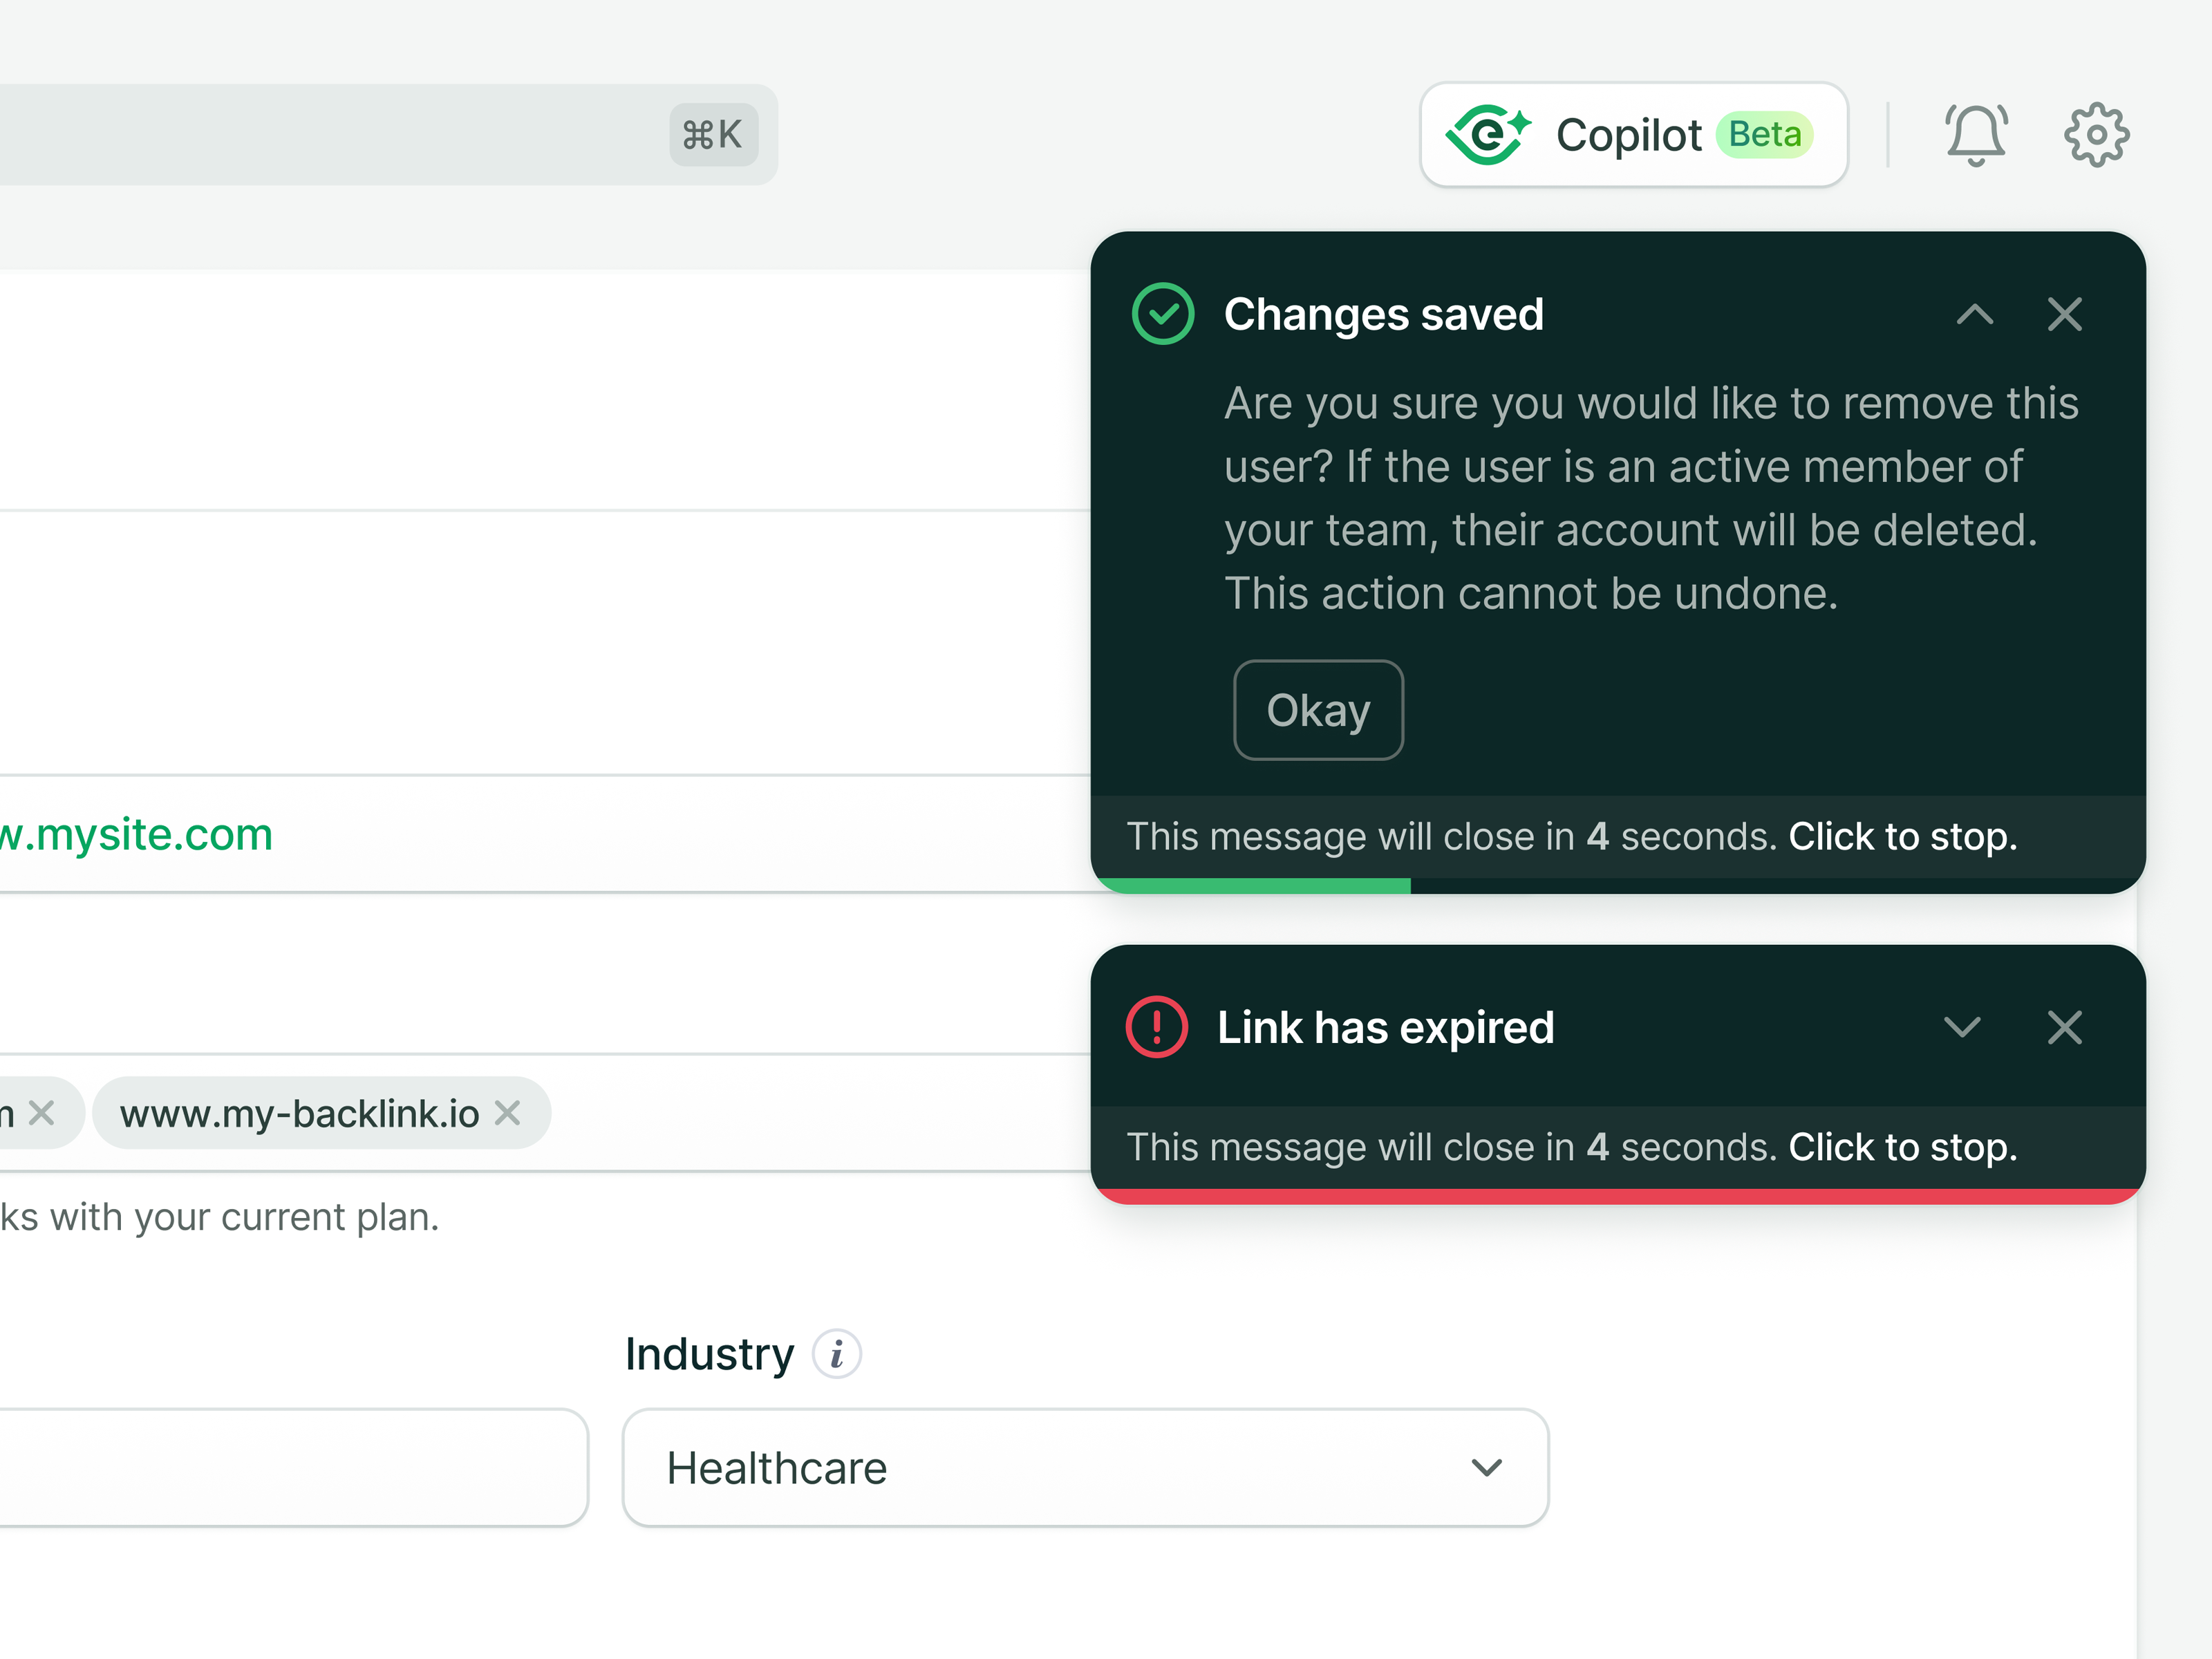Image resolution: width=2212 pixels, height=1659 pixels.
Task: Click the green check icon on Changes saved
Action: coord(1163,313)
